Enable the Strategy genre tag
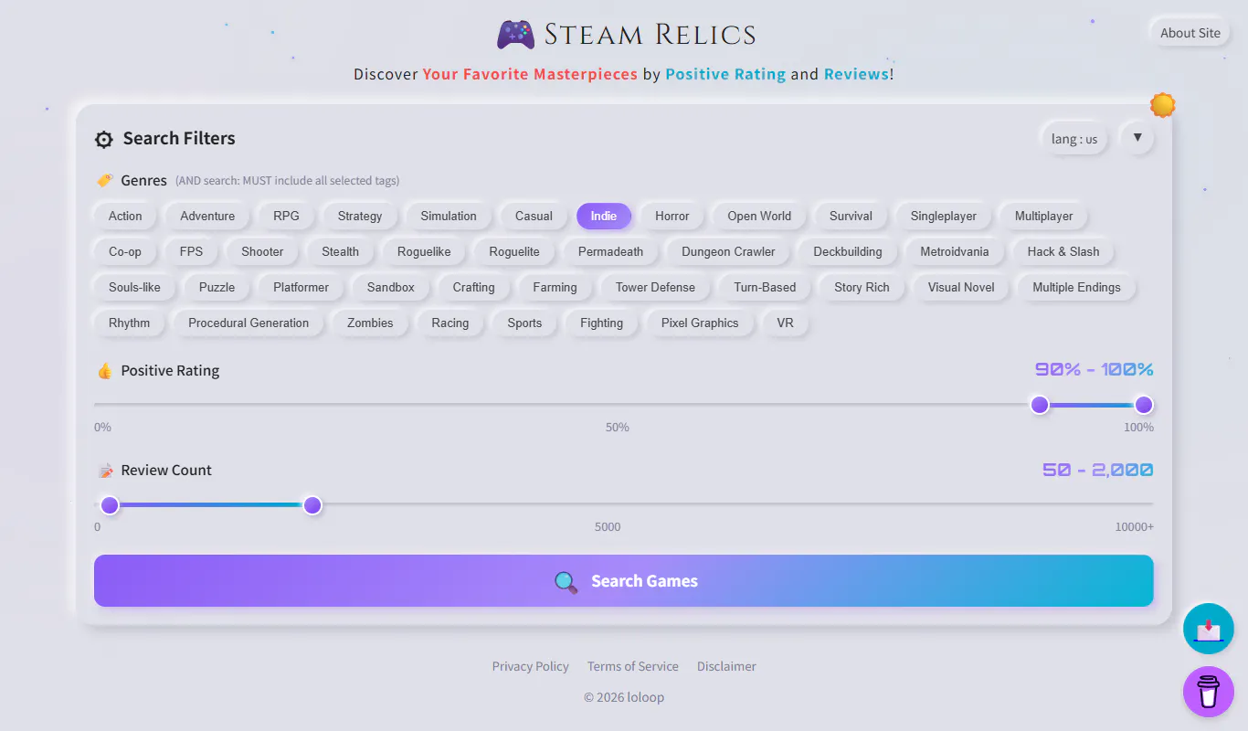 point(360,217)
